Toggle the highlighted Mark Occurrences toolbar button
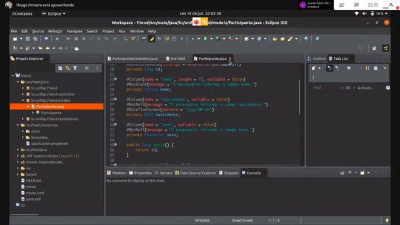The width and height of the screenshot is (400, 225). pyautogui.click(x=151, y=39)
